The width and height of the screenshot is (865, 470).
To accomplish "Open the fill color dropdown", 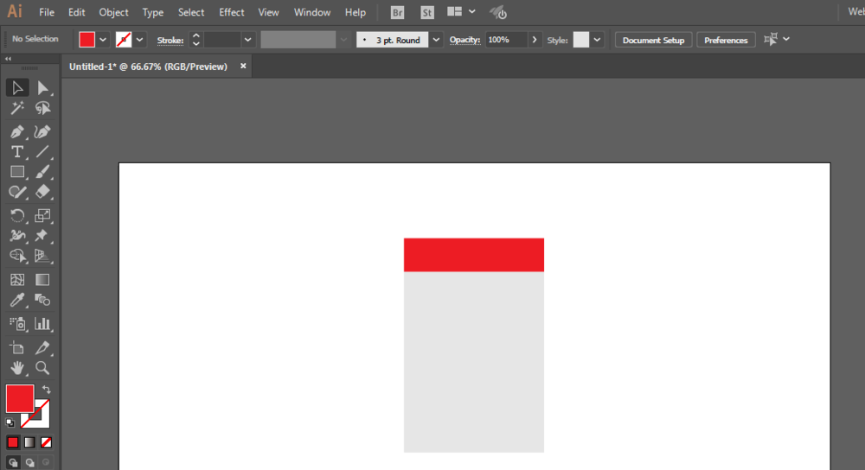I will pos(103,40).
